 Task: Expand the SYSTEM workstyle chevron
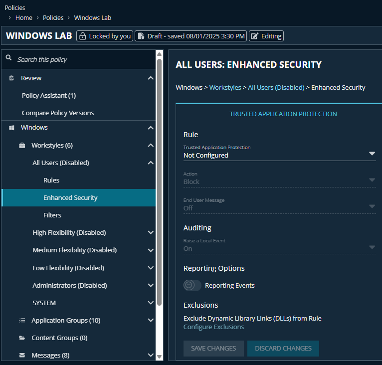[x=151, y=303]
